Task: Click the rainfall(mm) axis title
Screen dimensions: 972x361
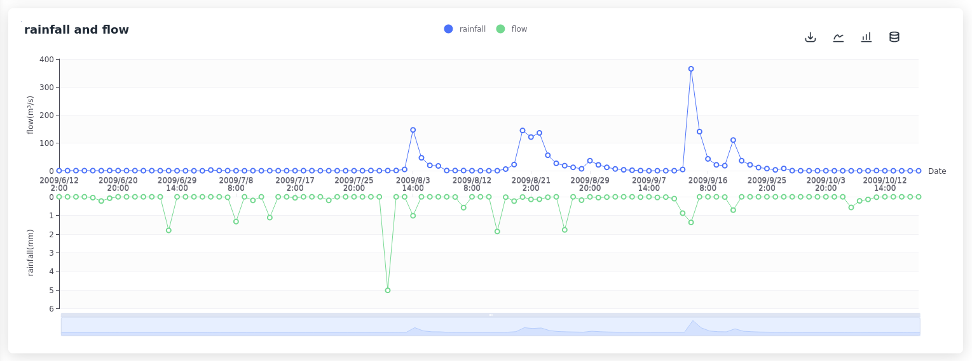Action: tap(31, 253)
